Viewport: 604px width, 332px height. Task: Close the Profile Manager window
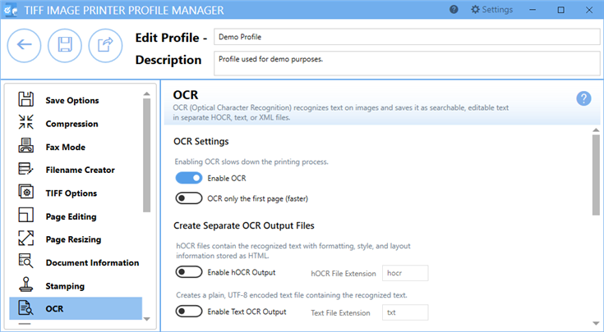coord(589,10)
